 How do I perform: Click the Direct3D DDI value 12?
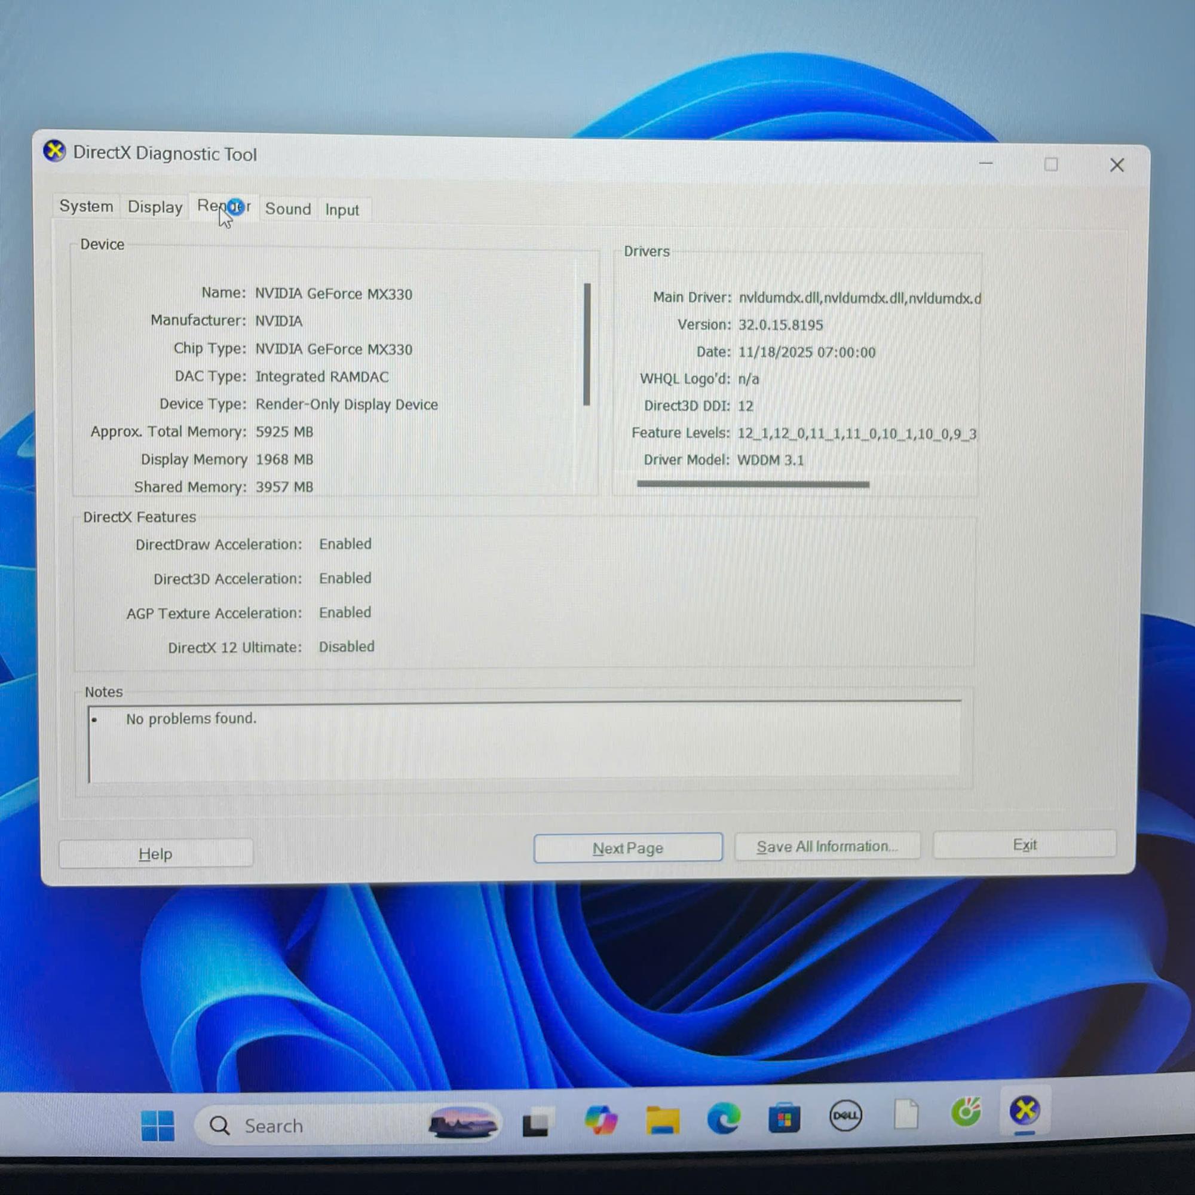pyautogui.click(x=745, y=406)
